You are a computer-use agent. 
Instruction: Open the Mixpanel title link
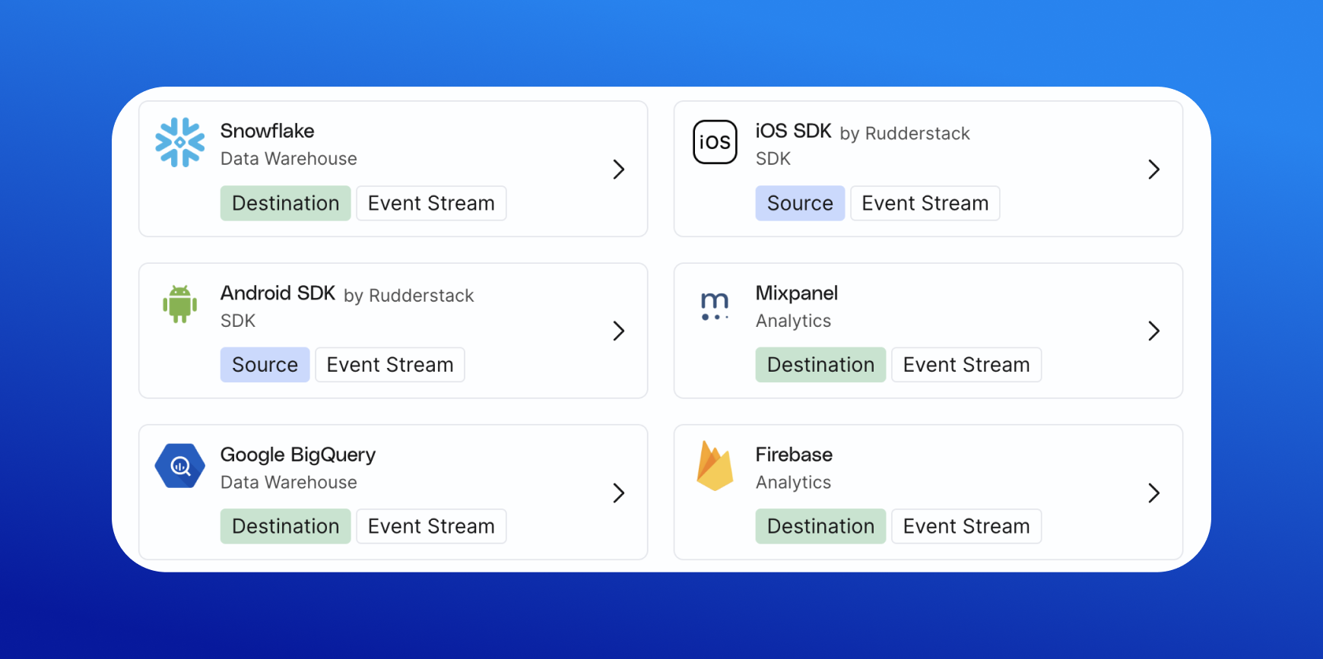[797, 293]
